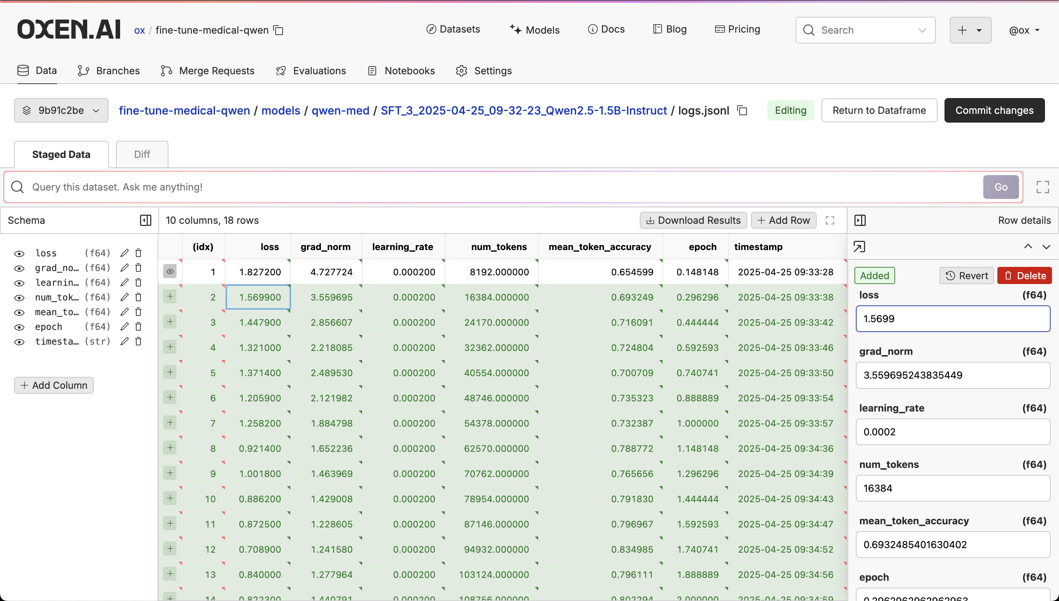This screenshot has height=601, width=1059.
Task: Click the query dataset input field
Action: (x=495, y=187)
